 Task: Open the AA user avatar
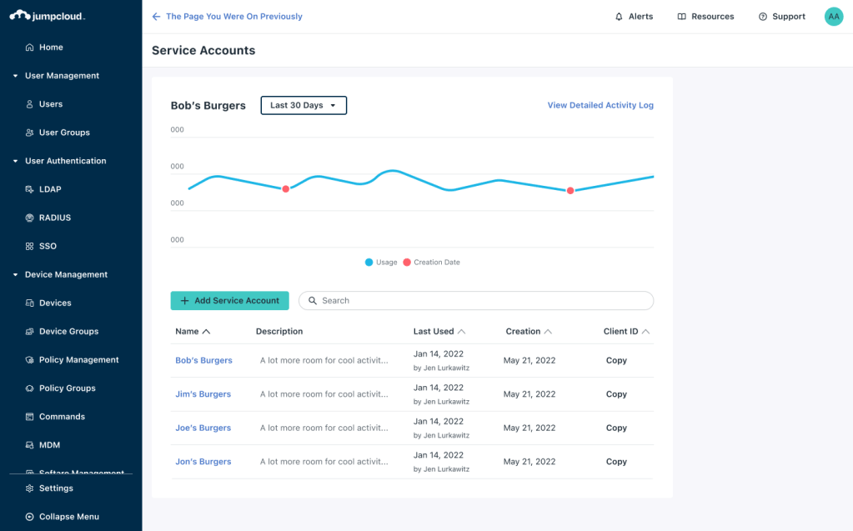[834, 17]
